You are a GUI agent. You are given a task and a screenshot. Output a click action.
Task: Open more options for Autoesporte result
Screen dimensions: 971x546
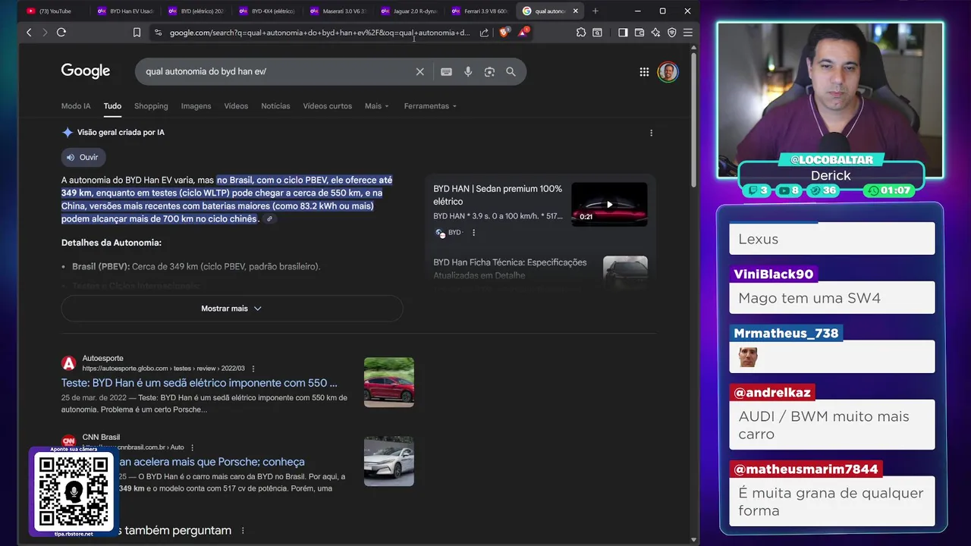click(253, 369)
